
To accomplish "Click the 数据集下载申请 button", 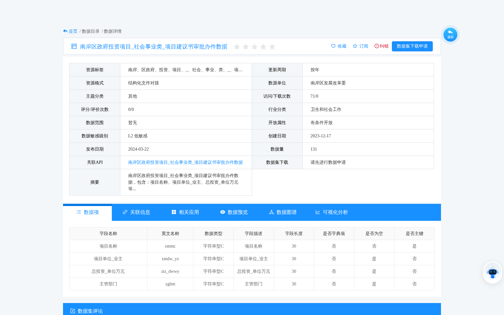I will pyautogui.click(x=412, y=46).
